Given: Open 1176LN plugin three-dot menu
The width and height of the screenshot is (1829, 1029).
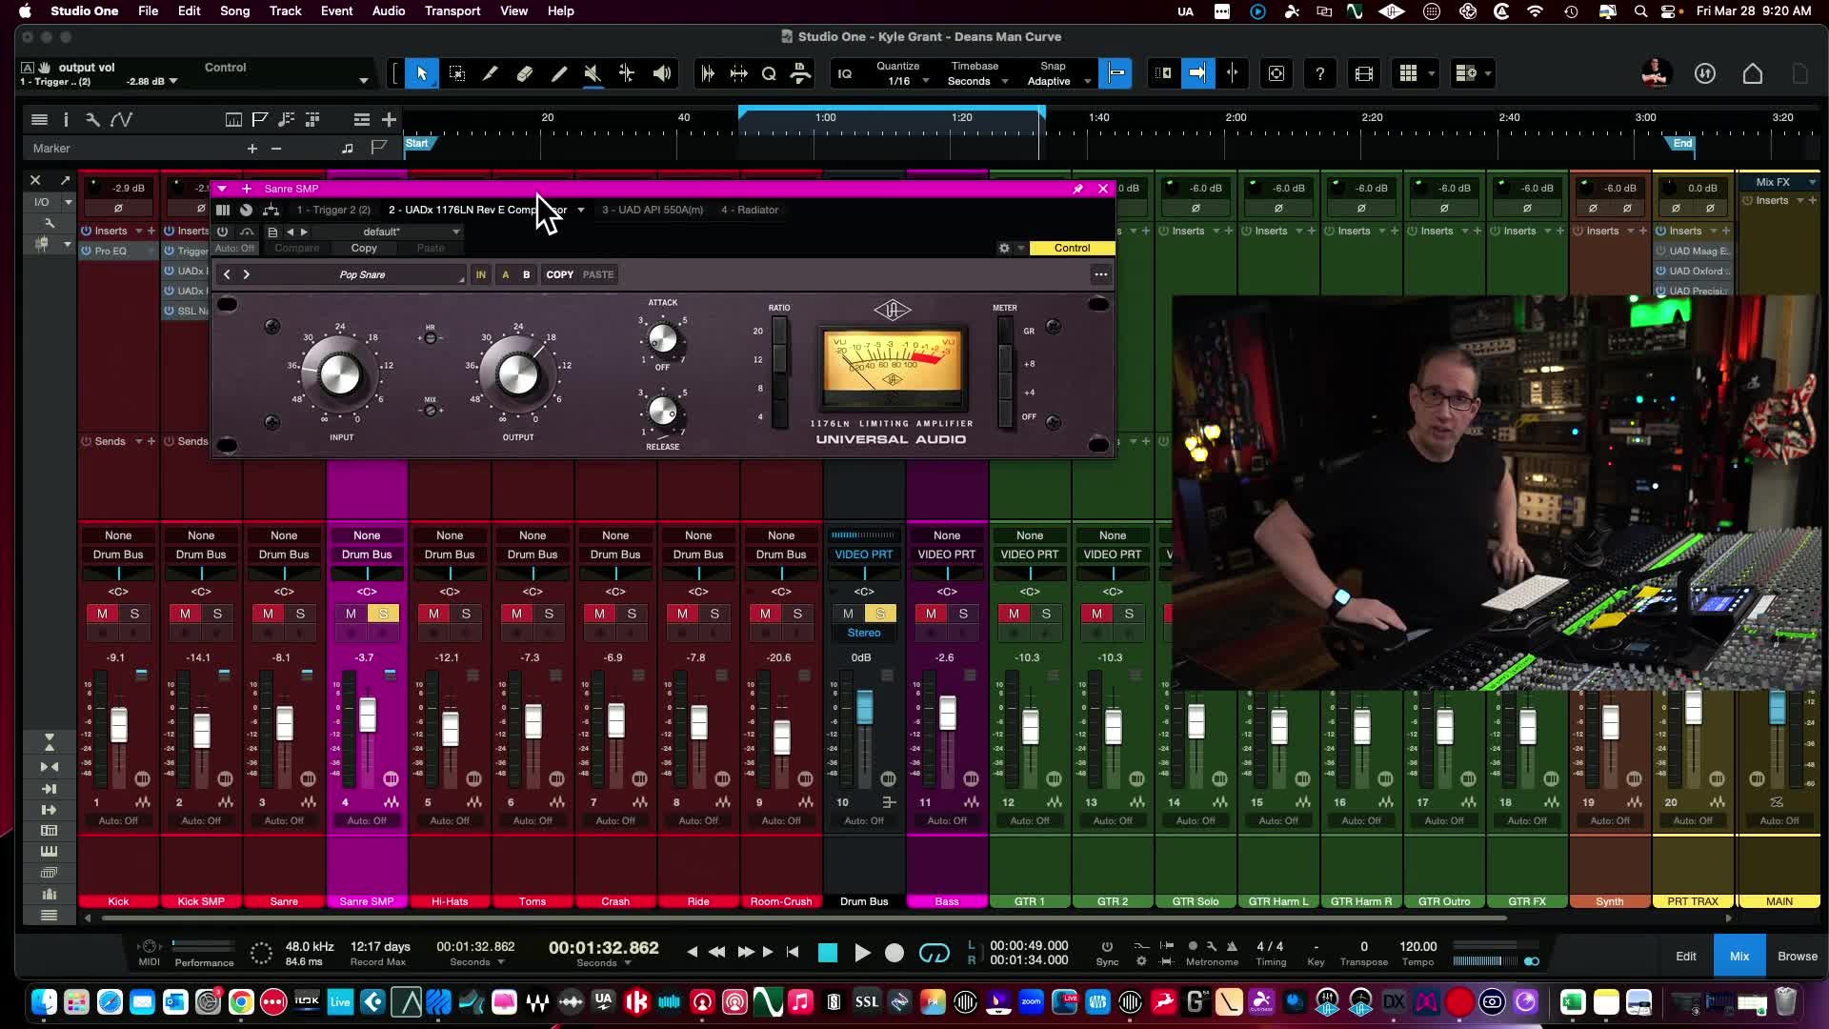Looking at the screenshot, I should [1101, 274].
